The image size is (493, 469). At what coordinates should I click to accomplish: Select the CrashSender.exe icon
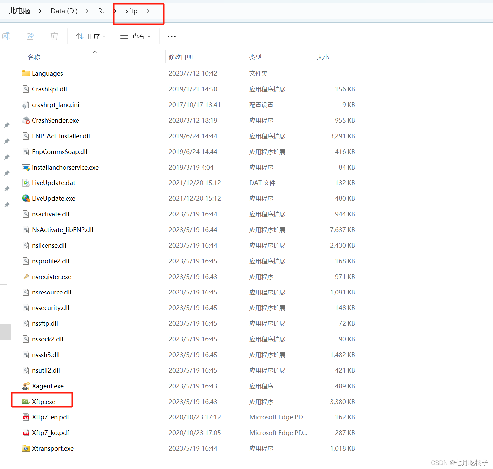tap(26, 120)
